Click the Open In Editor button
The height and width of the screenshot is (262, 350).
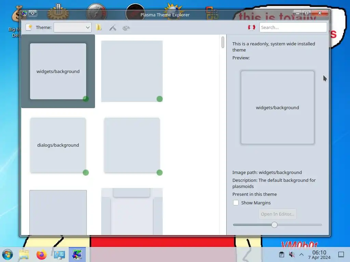coord(277,214)
